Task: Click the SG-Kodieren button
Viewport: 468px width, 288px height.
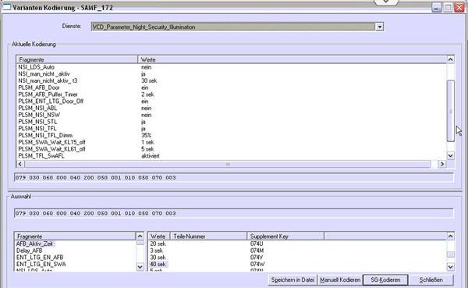Action: 385,280
